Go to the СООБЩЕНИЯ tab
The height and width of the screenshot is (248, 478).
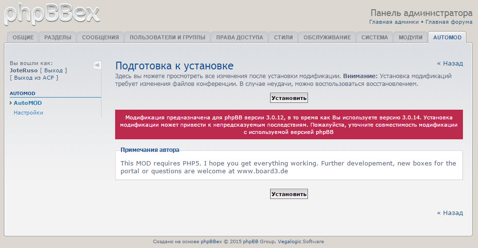tap(101, 37)
